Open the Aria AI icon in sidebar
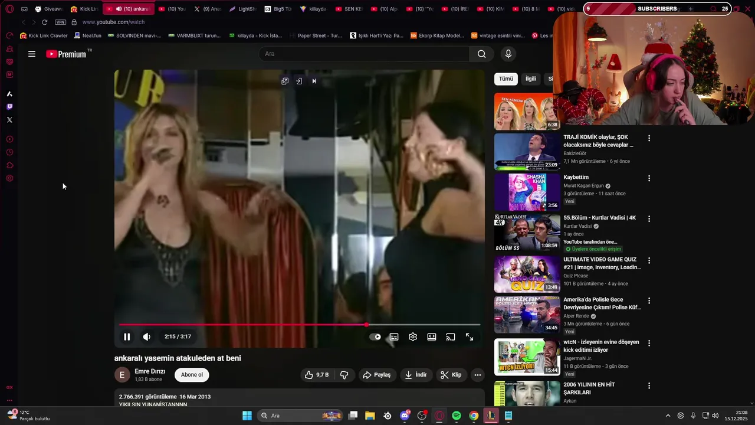Viewport: 755px width, 425px height. tap(9, 94)
